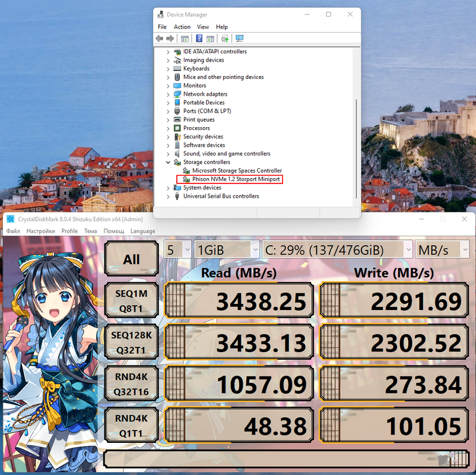
Task: Open the Тема menu in CrystalDiskMark
Action: (90, 231)
